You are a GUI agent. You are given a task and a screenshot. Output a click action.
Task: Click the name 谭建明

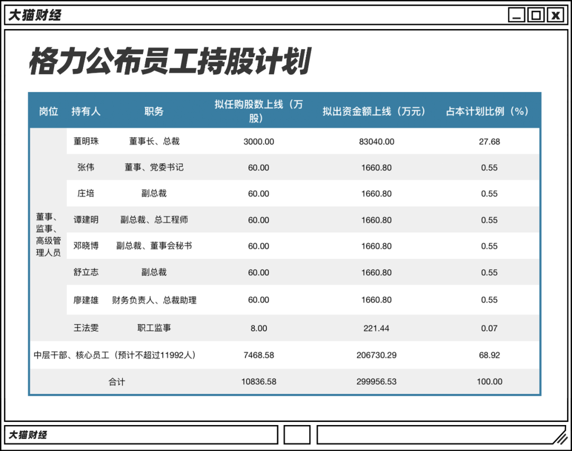(x=86, y=219)
